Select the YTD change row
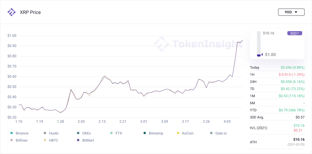 (x=277, y=110)
